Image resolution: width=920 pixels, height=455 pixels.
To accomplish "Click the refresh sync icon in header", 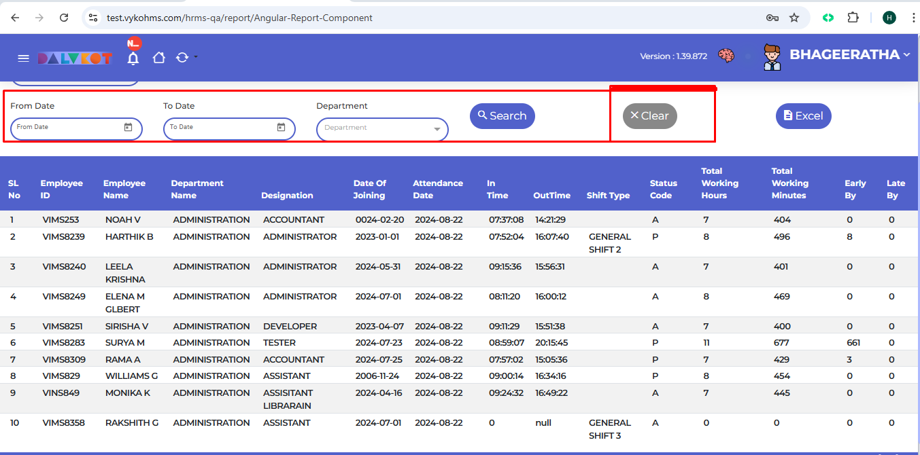I will (182, 58).
